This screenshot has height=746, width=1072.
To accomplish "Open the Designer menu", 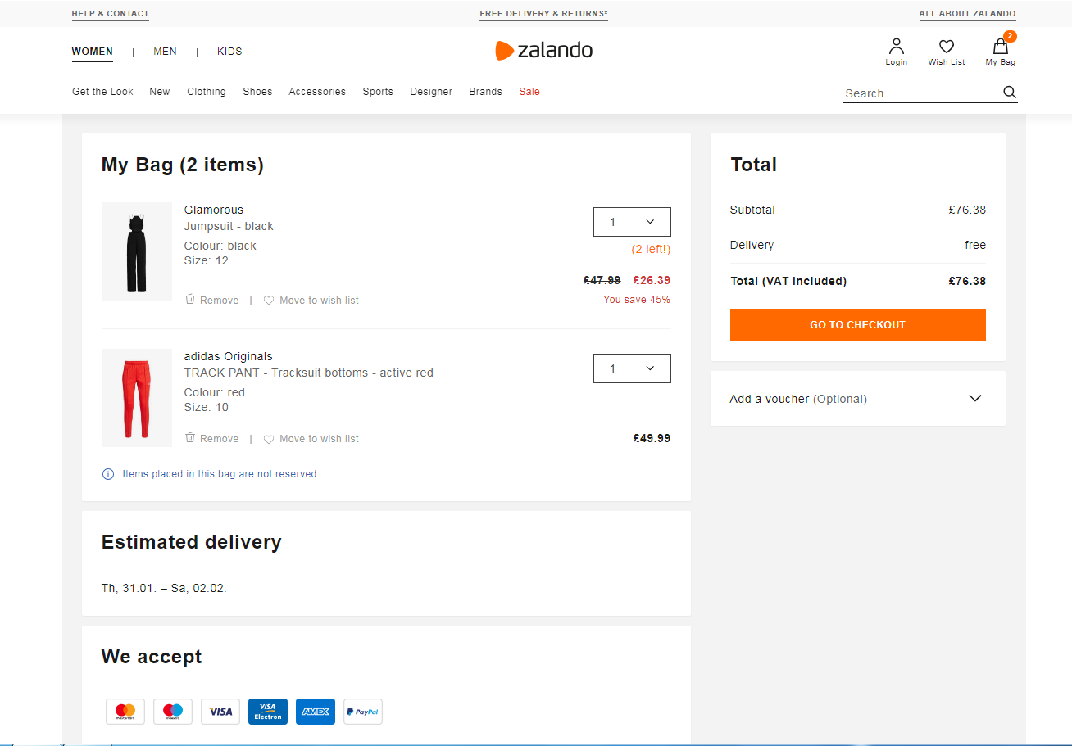I will click(x=431, y=92).
